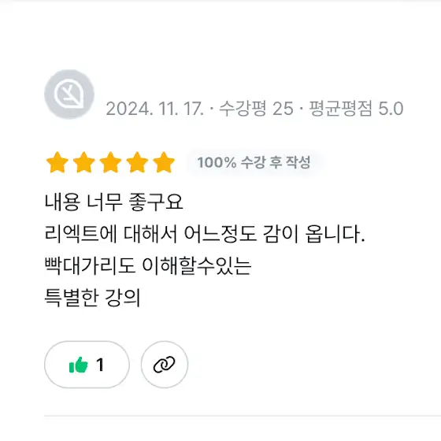This screenshot has width=441, height=441.
Task: Click the fifth yellow rating star
Action: pos(164,162)
